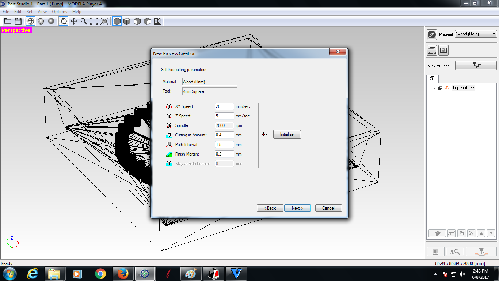
Task: Click the New Process button
Action: coord(476,65)
